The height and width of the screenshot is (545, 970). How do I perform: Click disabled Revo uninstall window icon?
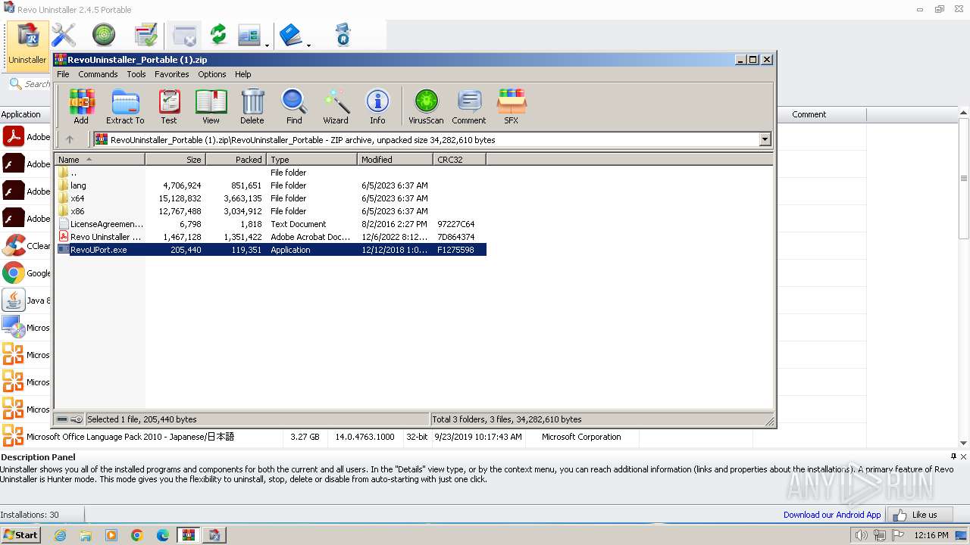click(184, 35)
